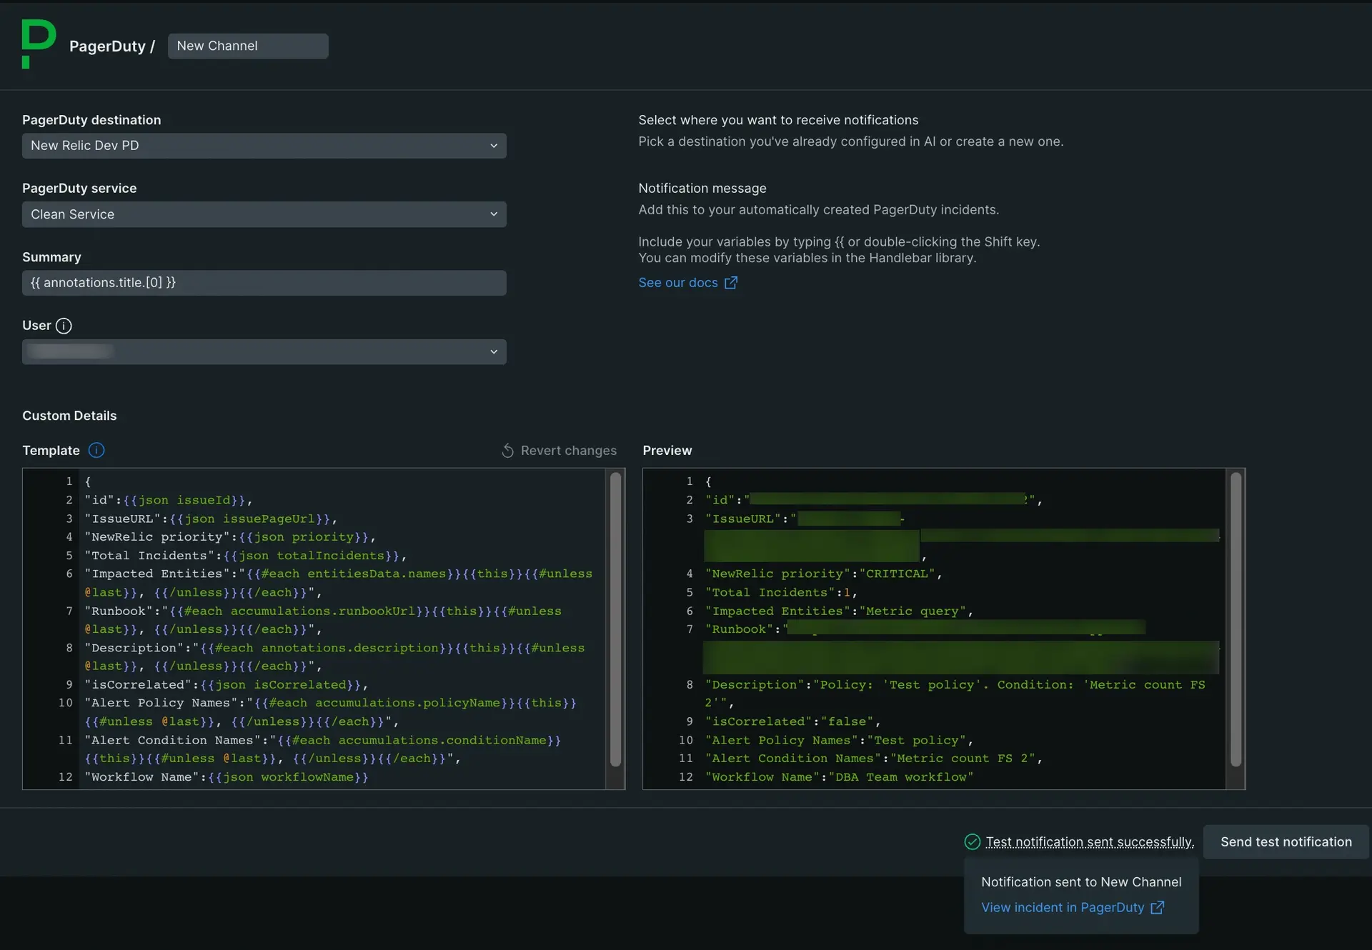The image size is (1372, 950).
Task: Follow the View incident in PagerDuty link
Action: coord(1063,907)
